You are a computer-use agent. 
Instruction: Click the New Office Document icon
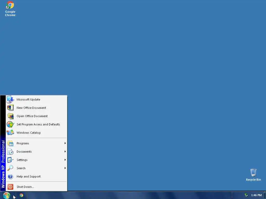[x=10, y=108]
